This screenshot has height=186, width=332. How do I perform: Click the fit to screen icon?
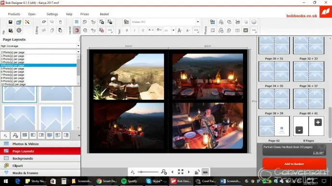click(180, 172)
